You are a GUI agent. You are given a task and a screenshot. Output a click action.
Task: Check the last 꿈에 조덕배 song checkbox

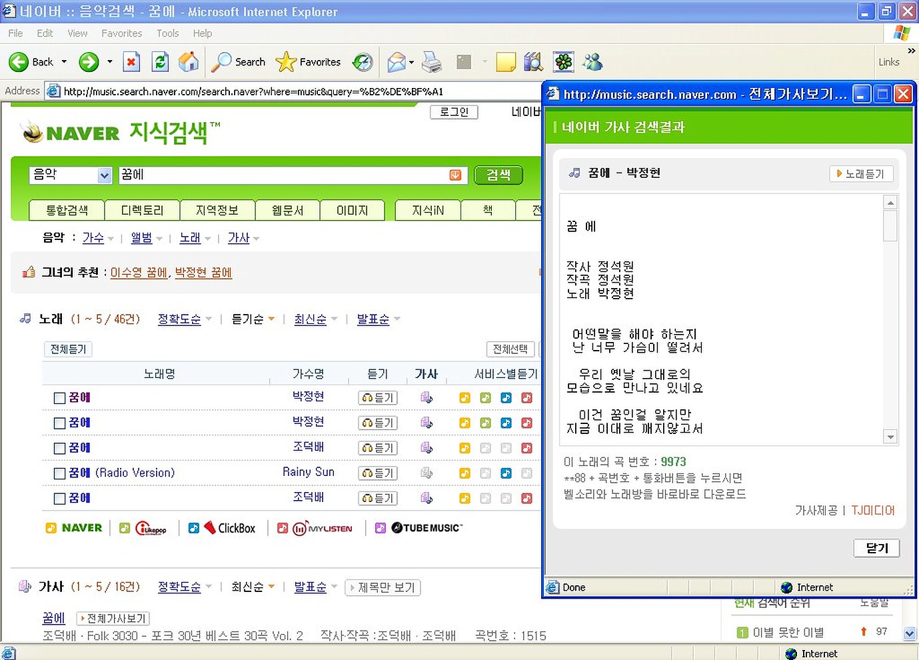coord(59,498)
